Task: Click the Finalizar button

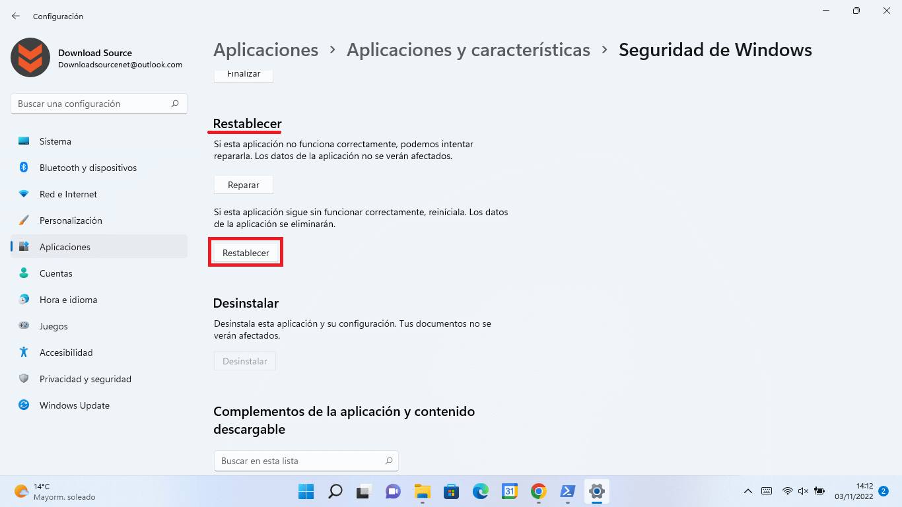Action: point(244,75)
